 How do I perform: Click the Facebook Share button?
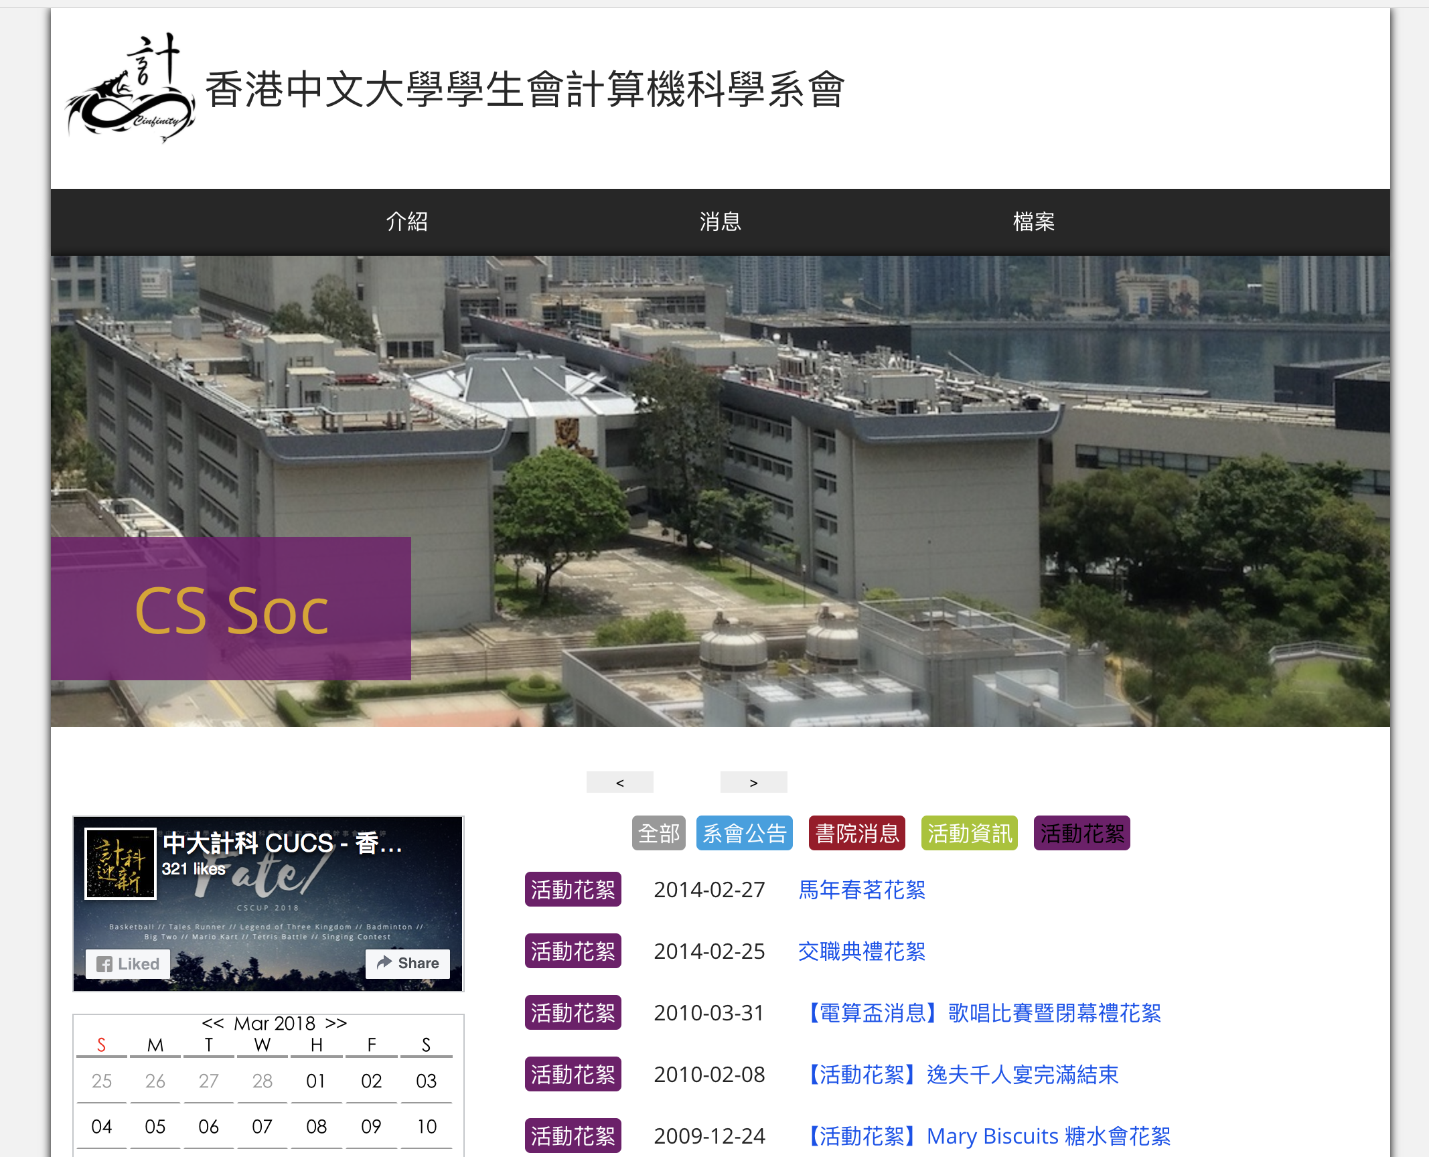pyautogui.click(x=408, y=963)
